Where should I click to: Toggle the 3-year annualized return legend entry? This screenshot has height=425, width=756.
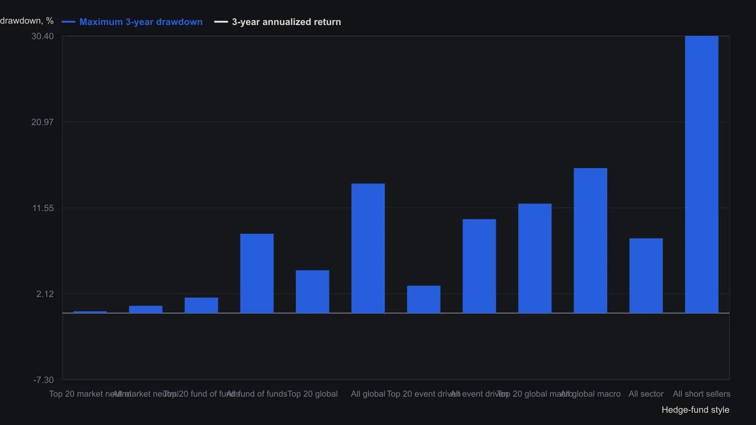pyautogui.click(x=278, y=22)
